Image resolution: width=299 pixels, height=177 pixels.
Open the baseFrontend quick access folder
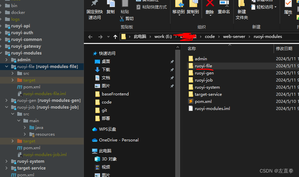tap(115, 94)
